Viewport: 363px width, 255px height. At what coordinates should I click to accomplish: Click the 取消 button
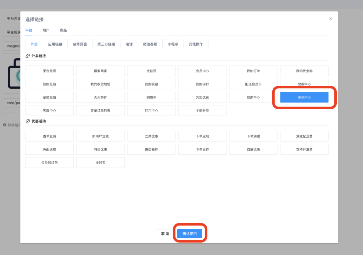[x=165, y=234]
